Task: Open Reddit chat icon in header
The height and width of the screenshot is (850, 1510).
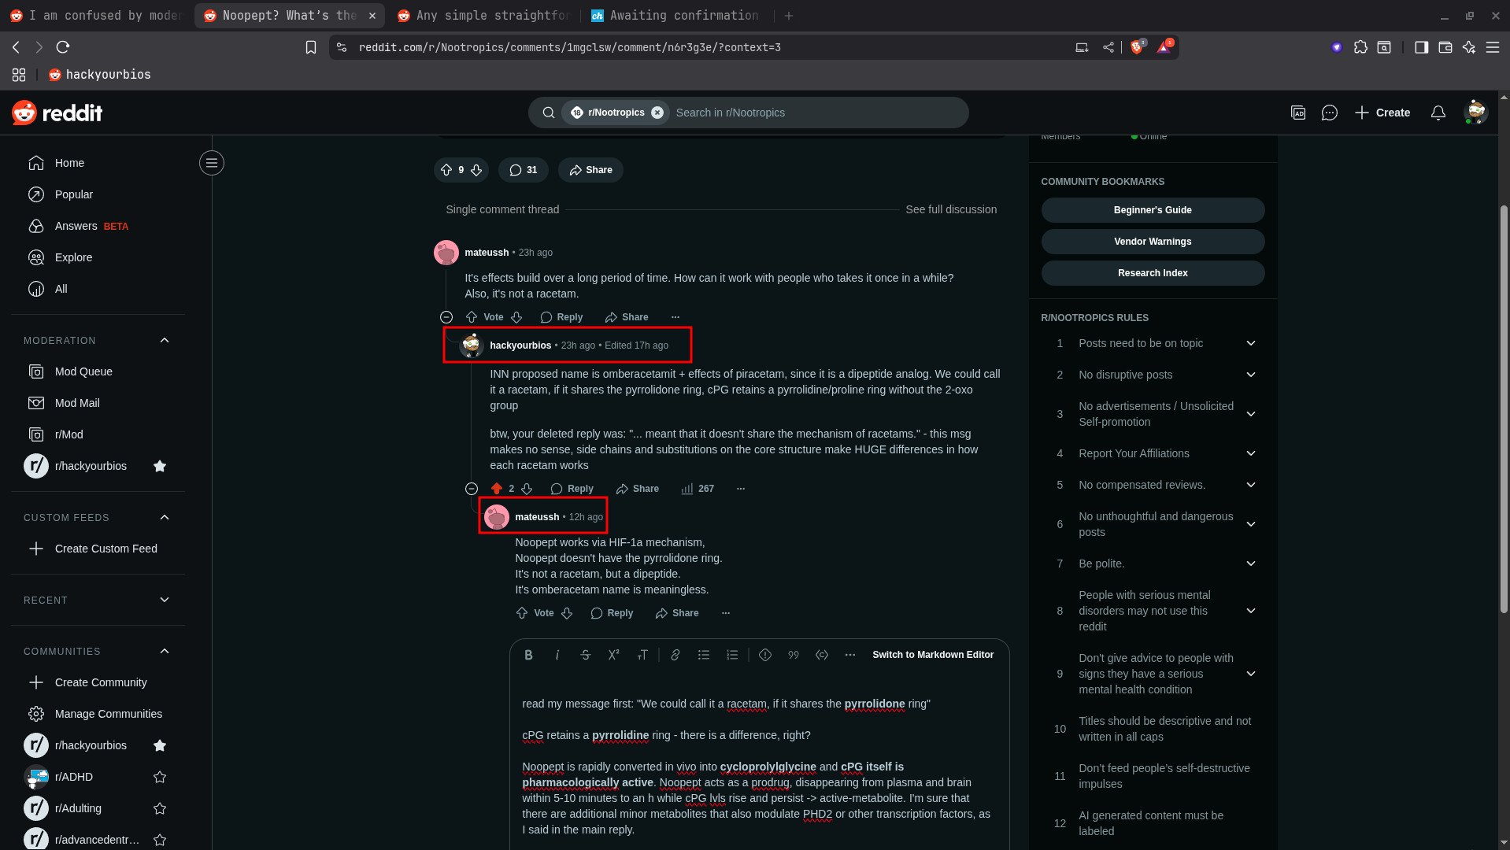Action: (1329, 113)
